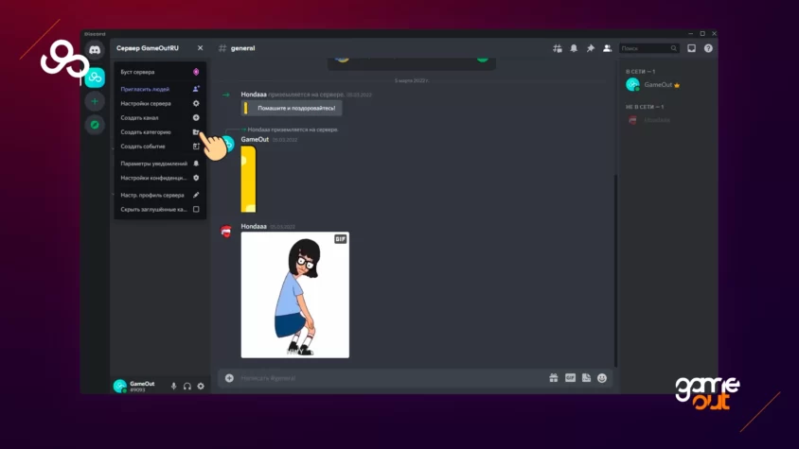Screen dimensions: 799x449
Task: Choose Создать канал menu entry
Action: tap(160, 117)
